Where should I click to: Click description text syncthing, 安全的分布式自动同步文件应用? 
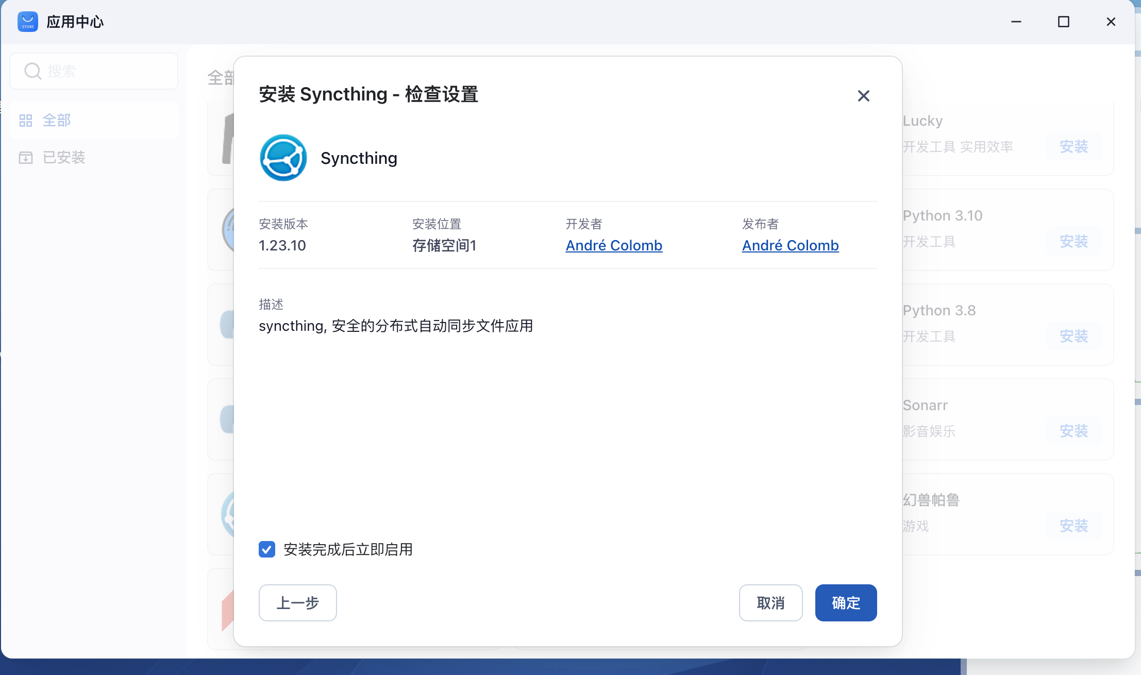[396, 326]
